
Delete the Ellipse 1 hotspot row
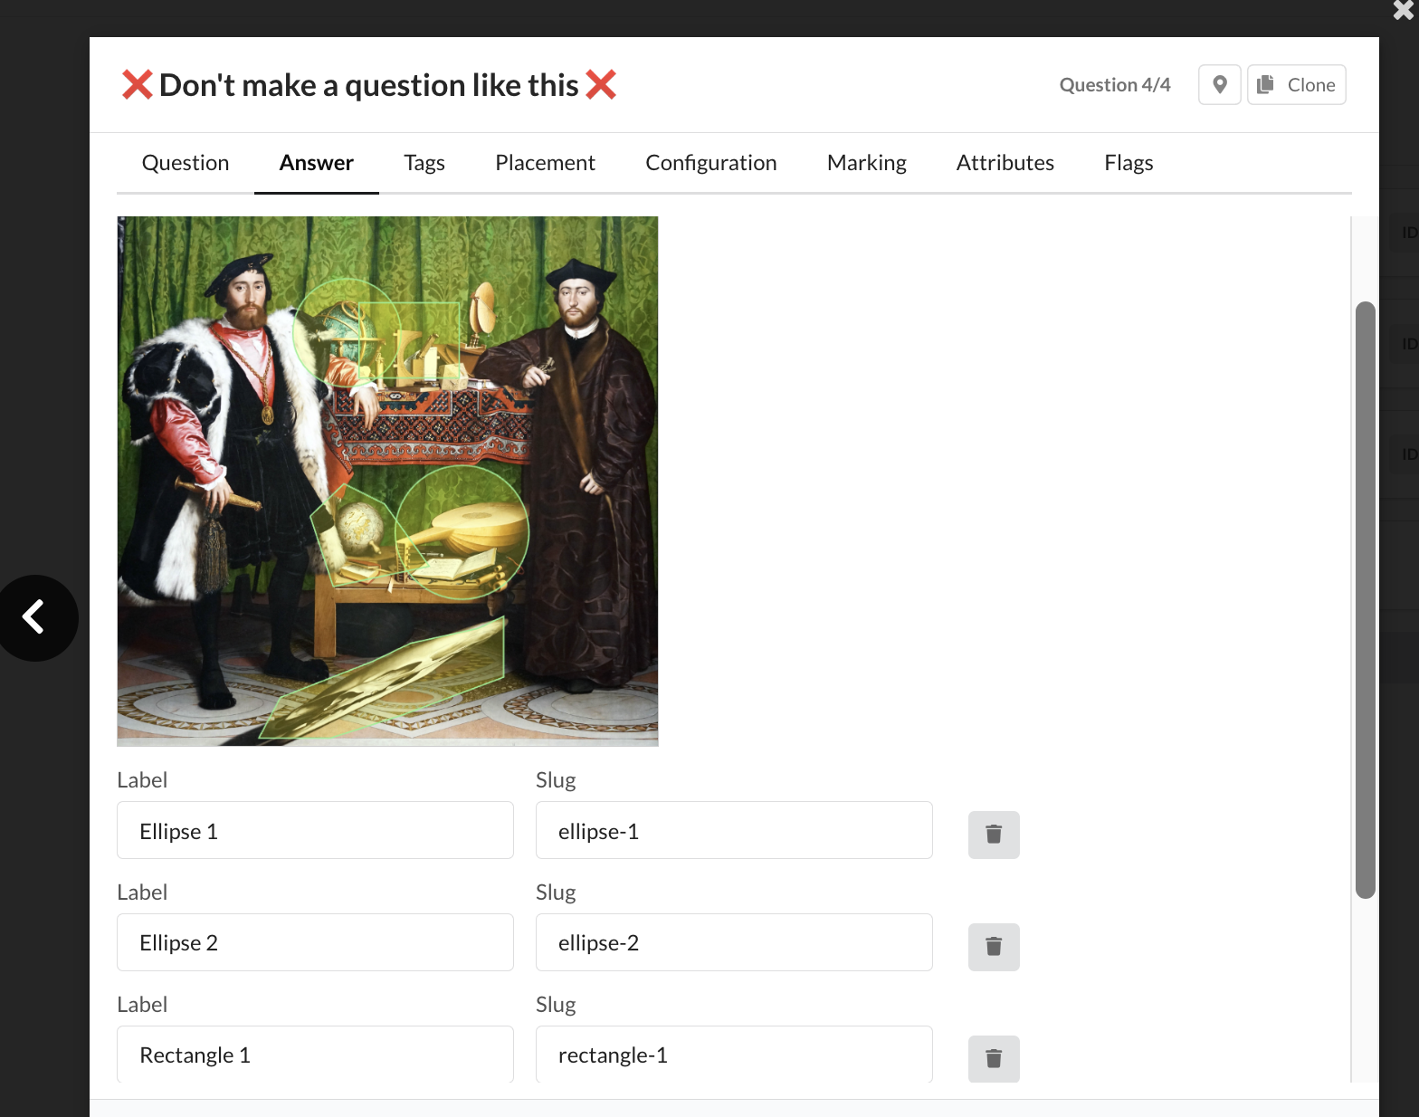pos(993,835)
